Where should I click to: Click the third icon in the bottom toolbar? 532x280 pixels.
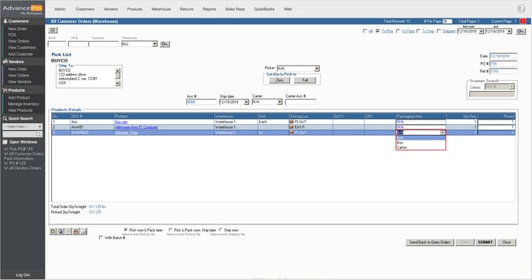pos(68,231)
